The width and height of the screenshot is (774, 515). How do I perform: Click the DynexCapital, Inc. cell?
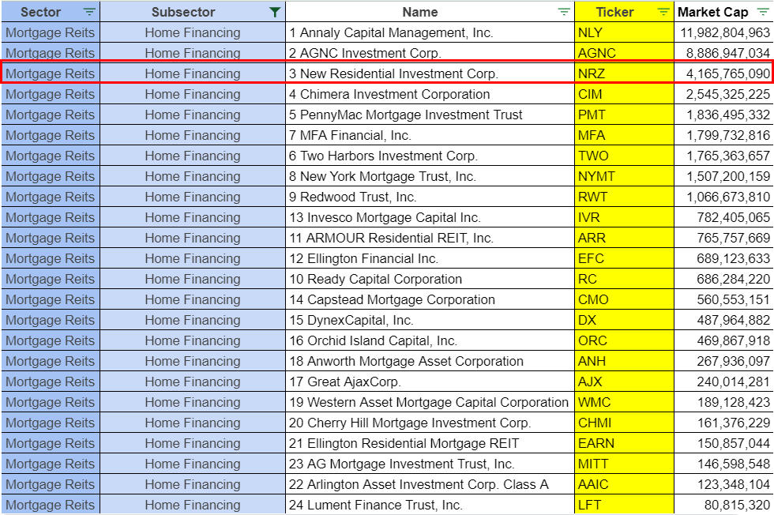430,320
